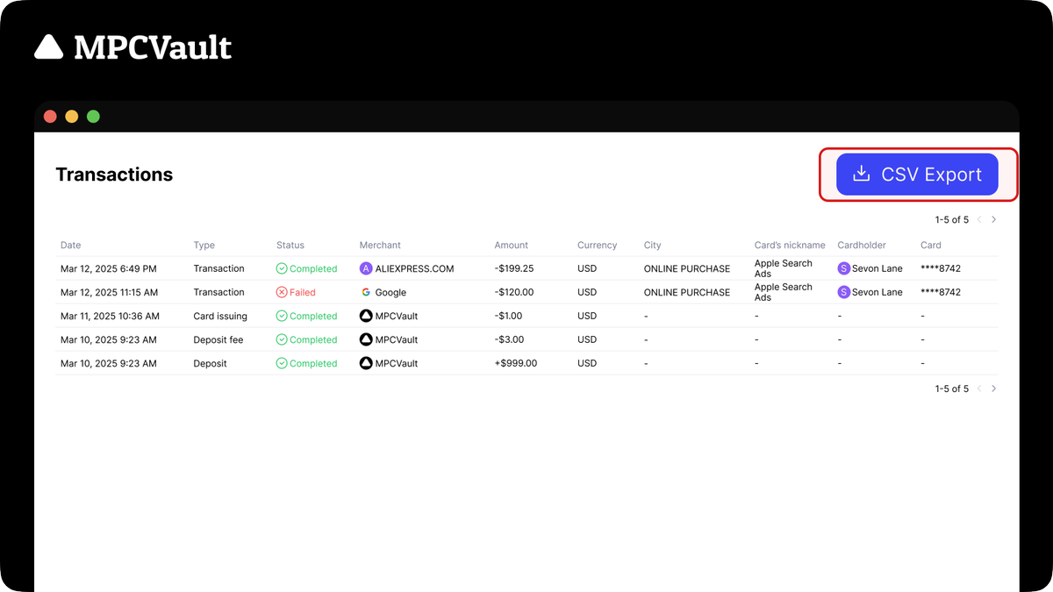Click the Card issuing type cell

pos(220,316)
